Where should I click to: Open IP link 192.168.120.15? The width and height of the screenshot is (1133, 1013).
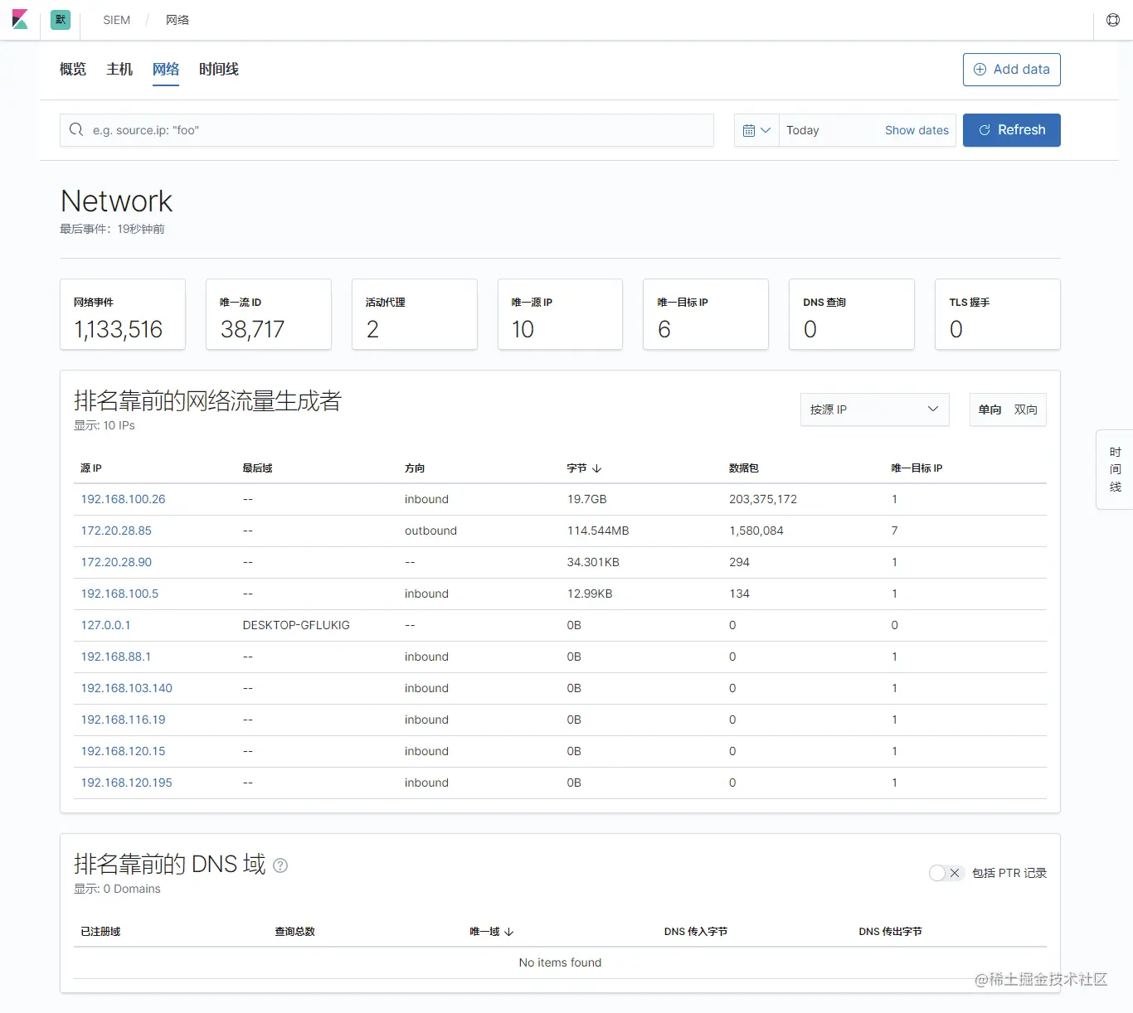123,751
